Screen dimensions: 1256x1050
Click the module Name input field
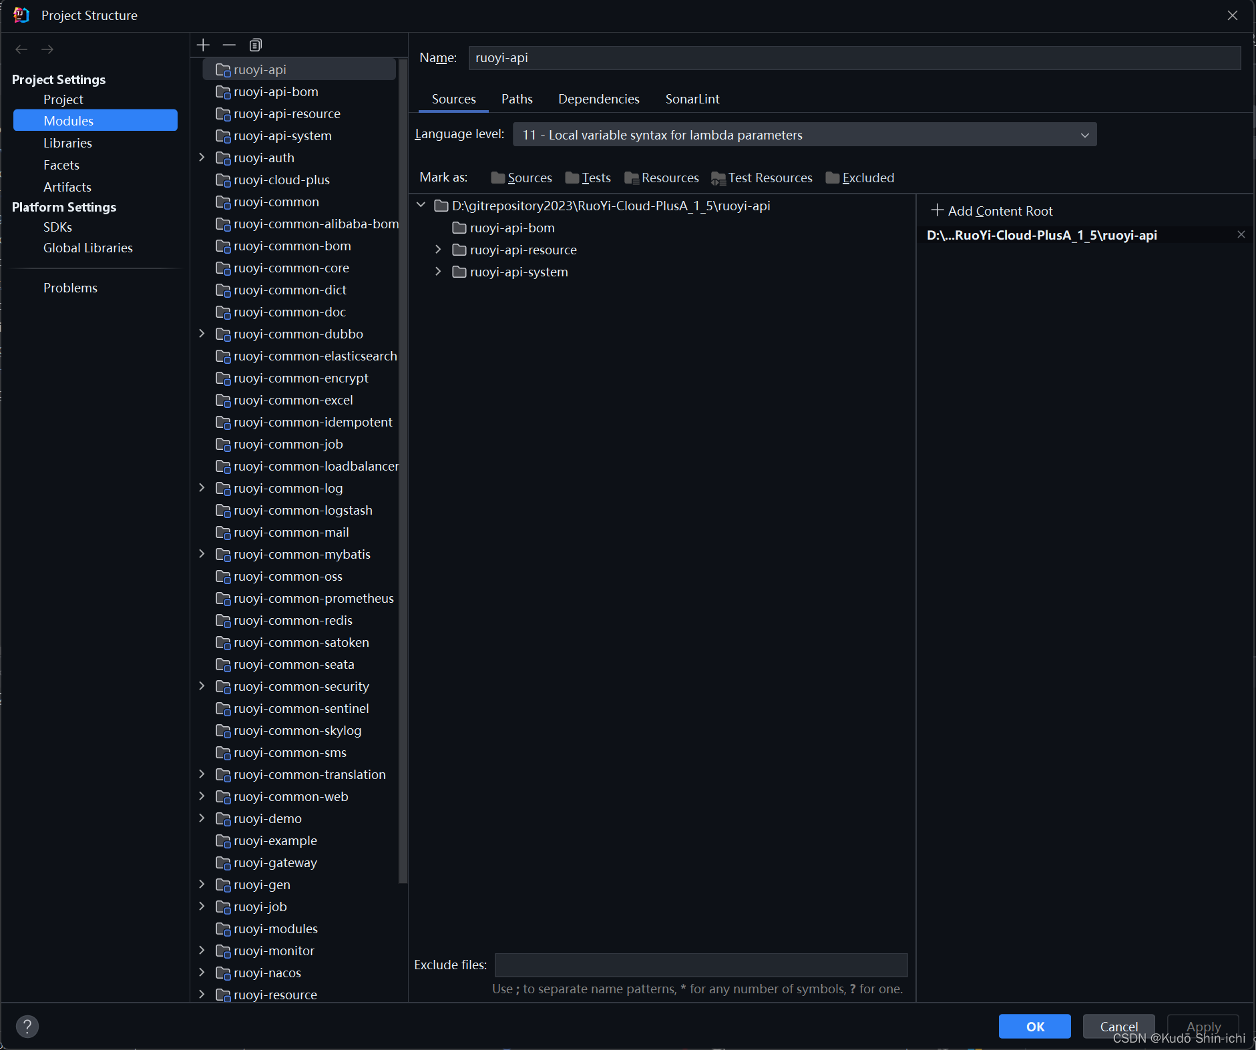[855, 57]
